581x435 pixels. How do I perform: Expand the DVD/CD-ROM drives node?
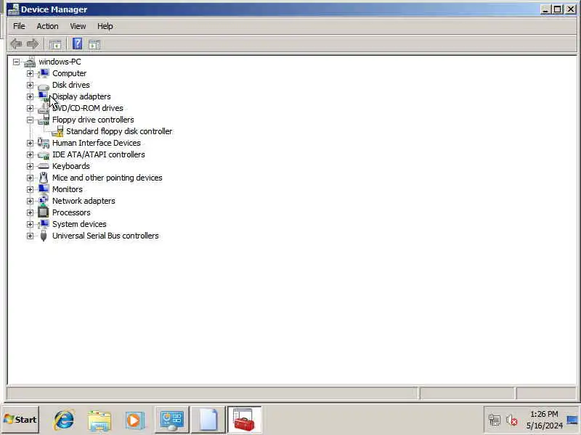pos(30,108)
